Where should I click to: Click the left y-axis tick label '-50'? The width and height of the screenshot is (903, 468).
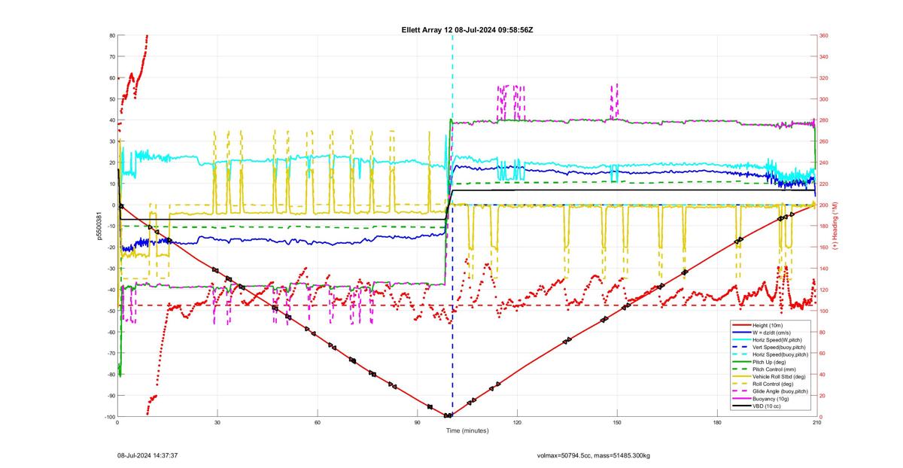110,311
